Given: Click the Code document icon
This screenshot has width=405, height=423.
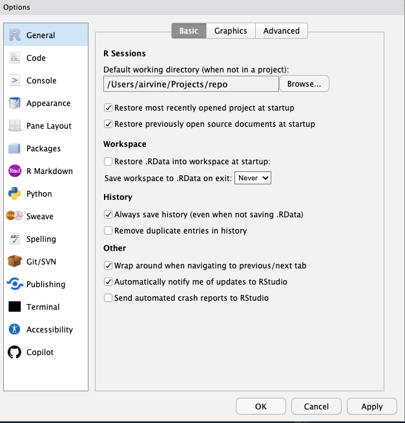Looking at the screenshot, I should click(x=15, y=58).
